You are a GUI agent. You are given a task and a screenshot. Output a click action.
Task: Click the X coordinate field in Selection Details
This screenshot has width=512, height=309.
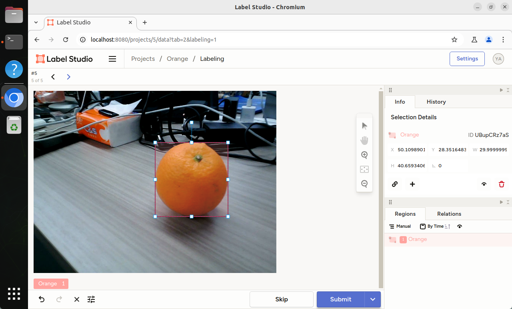407,150
